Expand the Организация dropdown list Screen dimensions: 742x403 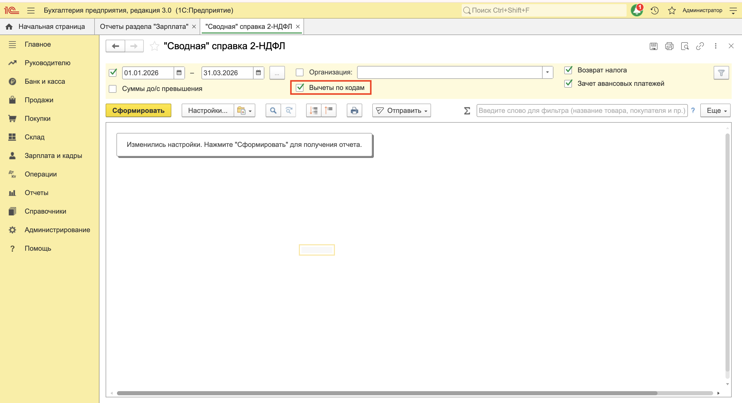(547, 72)
